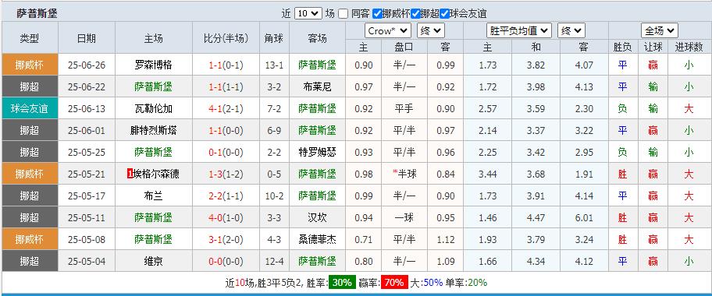Viewport: 712px width, 296px height.
Task: Open the 1-3(1-2) score on 25-05-21
Action: [x=226, y=174]
